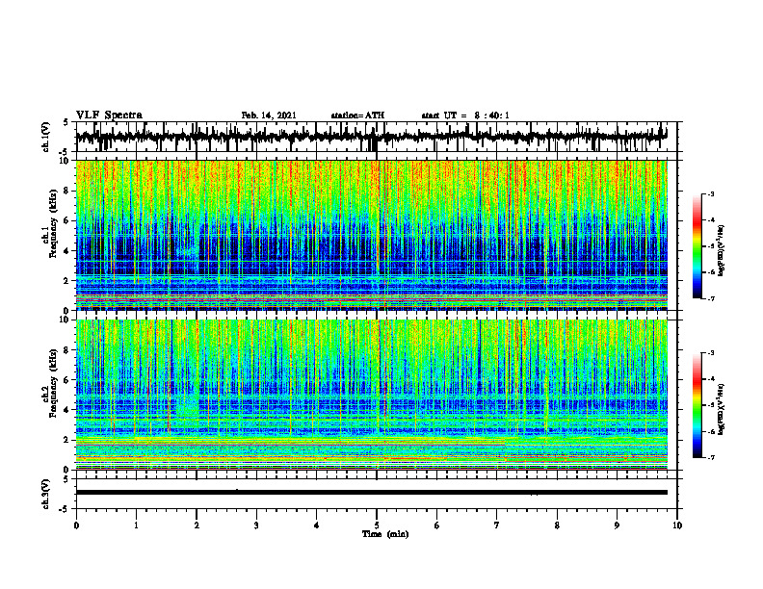Click the ch.2 "Frequency (kHz)" axis label

coord(53,383)
